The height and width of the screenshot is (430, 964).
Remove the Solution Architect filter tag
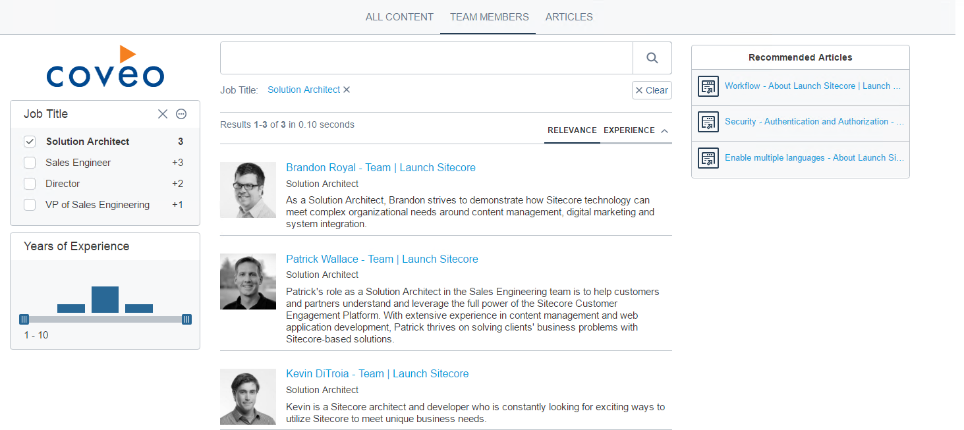click(347, 90)
